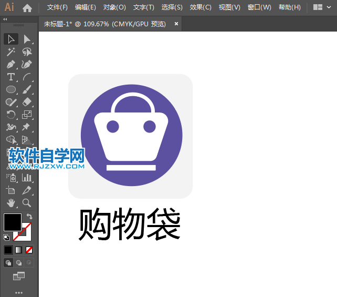Enable Draw Normal mode
The height and width of the screenshot is (297, 337).
[x=8, y=262]
